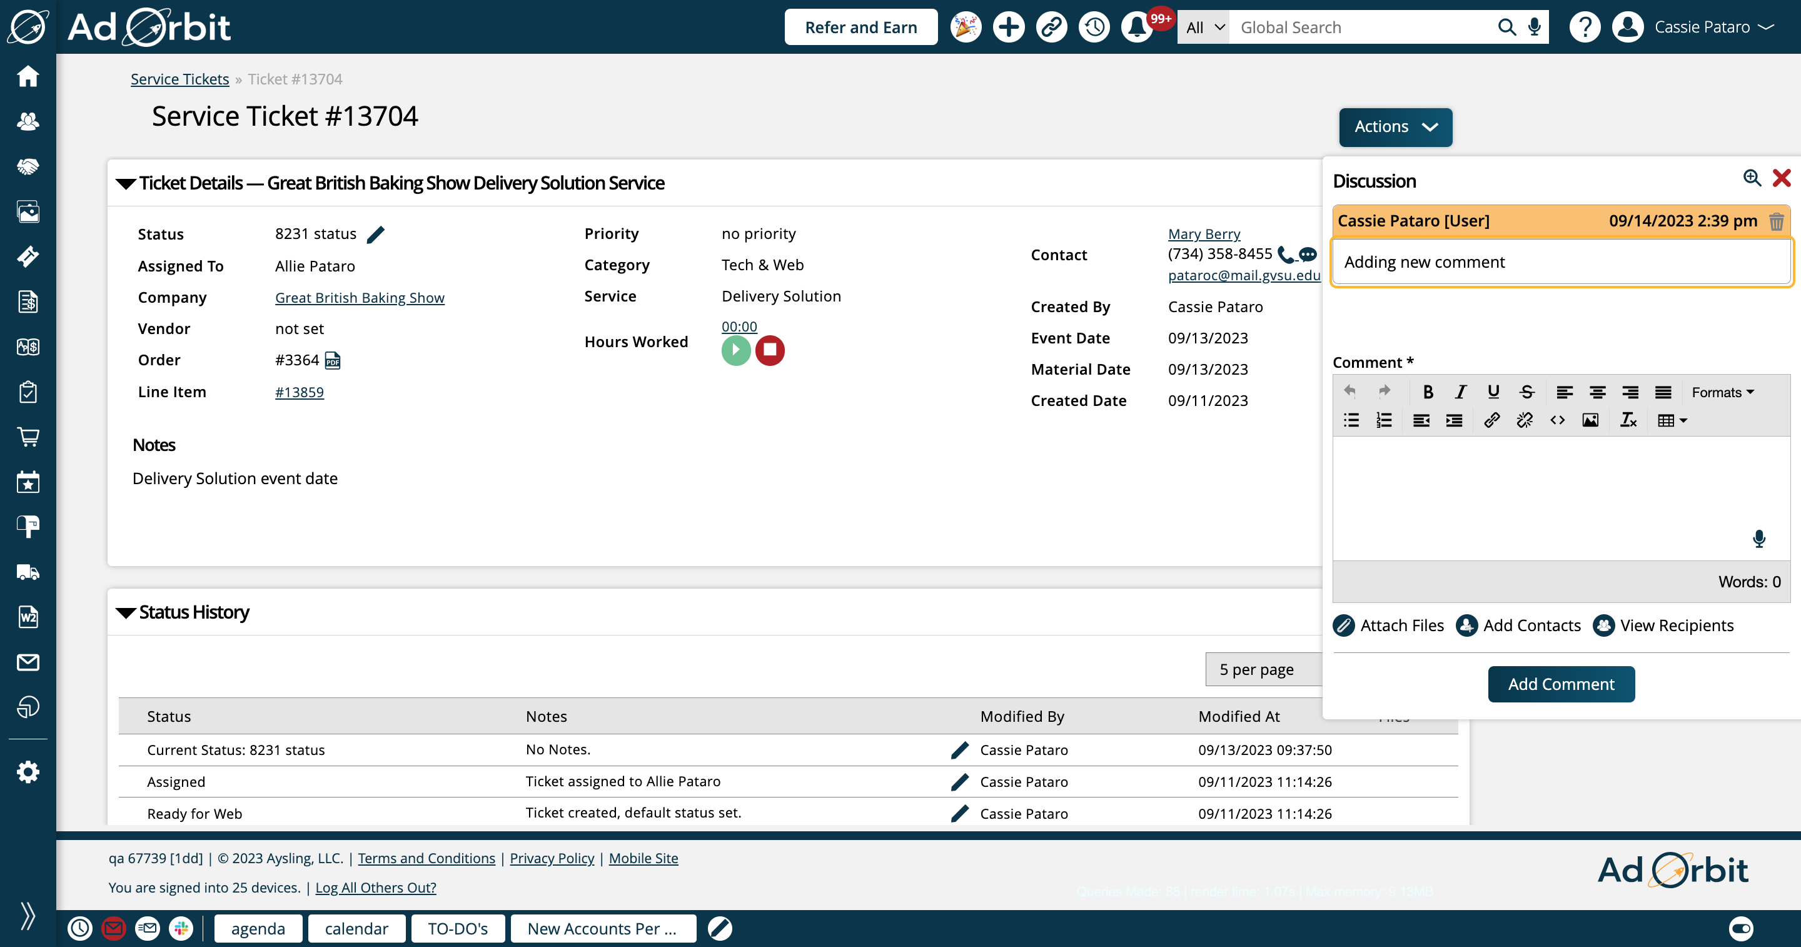The height and width of the screenshot is (947, 1801).
Task: Delete Cassie Pataro's comment with trash icon
Action: point(1776,221)
